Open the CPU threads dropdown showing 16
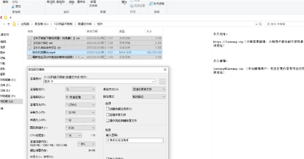This screenshot has height=159, width=304. click(x=73, y=135)
